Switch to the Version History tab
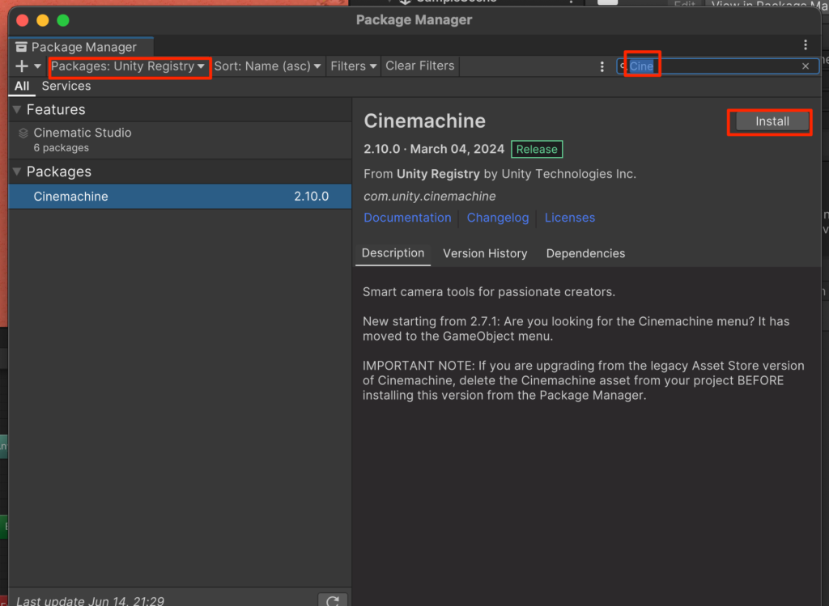The image size is (829, 606). pos(485,253)
